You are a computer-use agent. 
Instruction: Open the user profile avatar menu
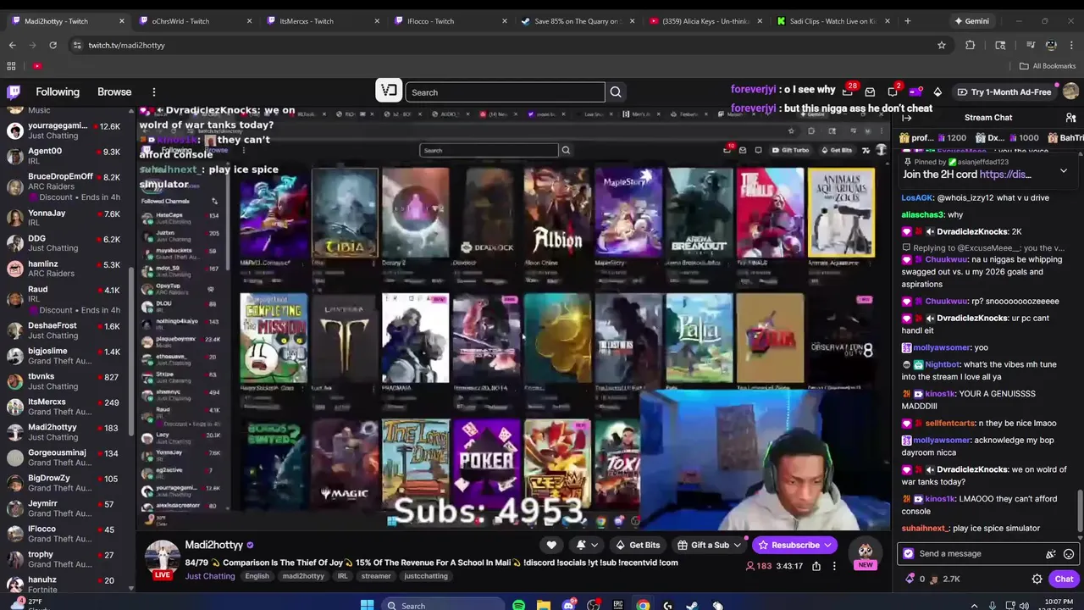1070,91
